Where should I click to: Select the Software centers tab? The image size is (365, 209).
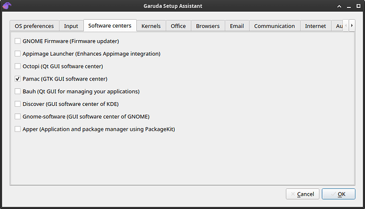pos(110,25)
